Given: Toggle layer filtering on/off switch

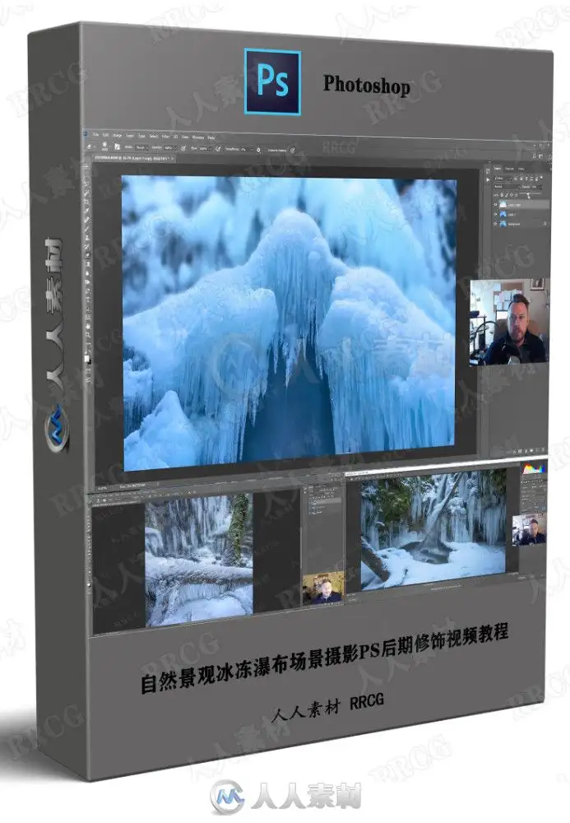Looking at the screenshot, I should coord(541,178).
